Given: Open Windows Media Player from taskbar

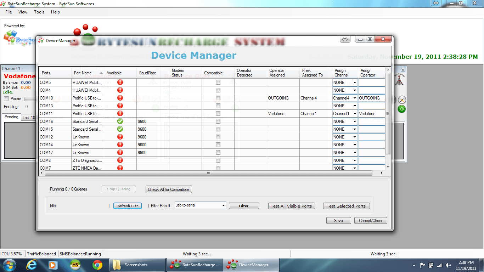Looking at the screenshot, I should [53, 265].
